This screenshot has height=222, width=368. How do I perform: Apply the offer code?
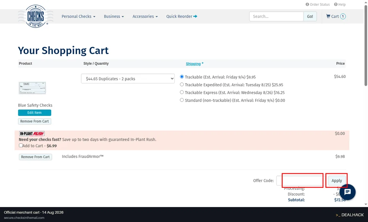tap(337, 181)
